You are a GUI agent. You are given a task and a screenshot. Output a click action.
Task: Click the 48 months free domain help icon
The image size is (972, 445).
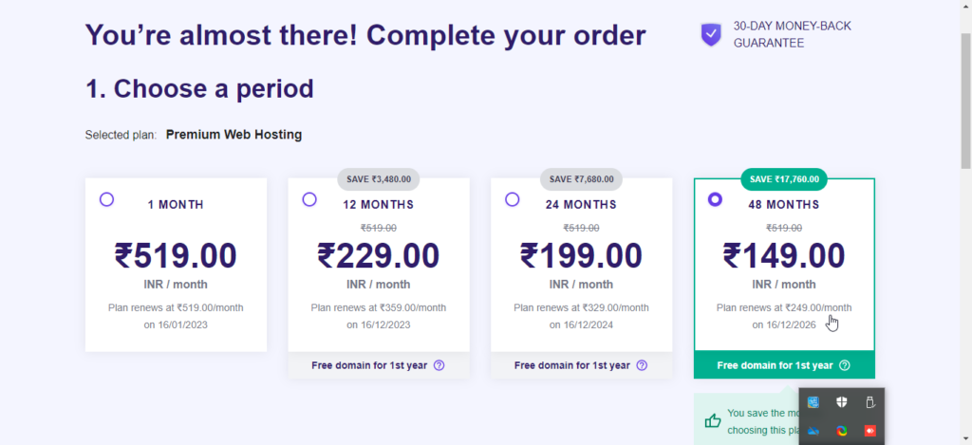845,365
